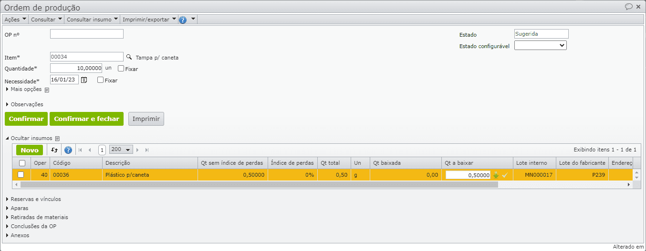This screenshot has height=251, width=646.
Task: Click the Item field containing 00034
Action: (x=87, y=57)
